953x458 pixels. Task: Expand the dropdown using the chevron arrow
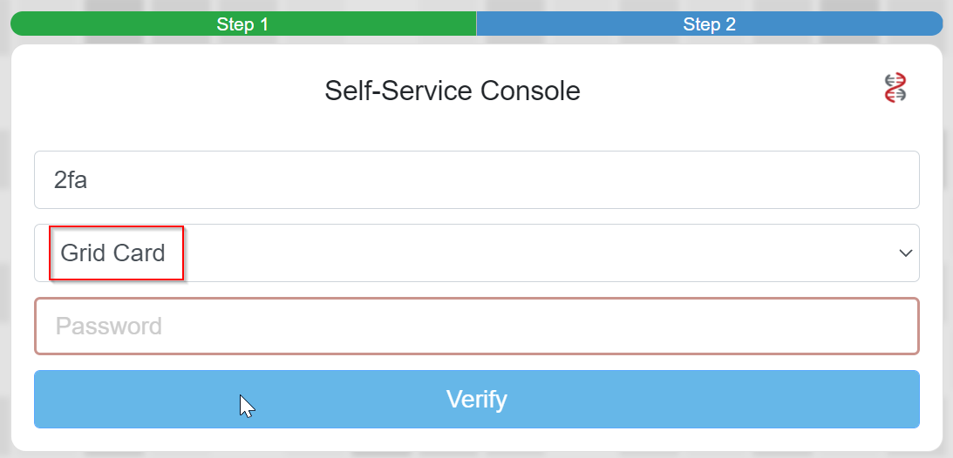[905, 253]
